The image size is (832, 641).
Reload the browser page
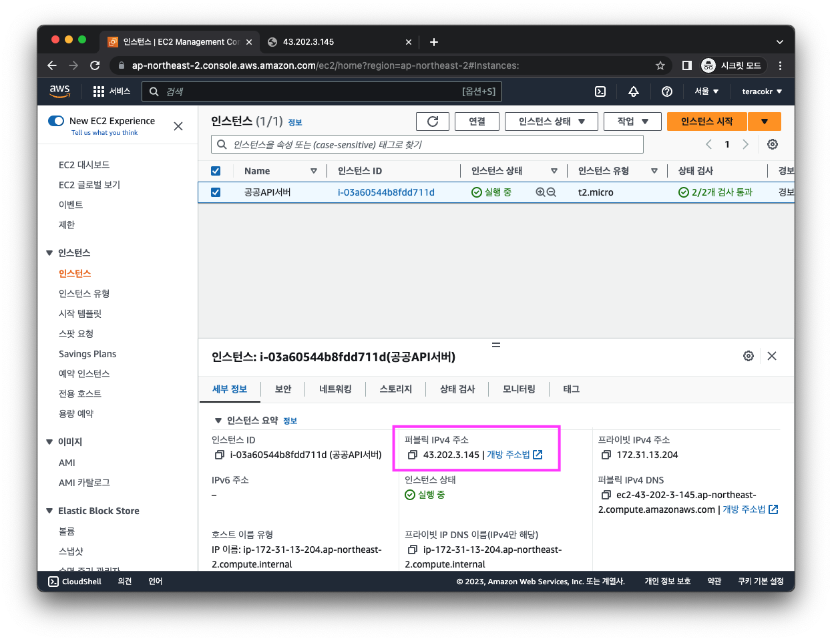(95, 65)
